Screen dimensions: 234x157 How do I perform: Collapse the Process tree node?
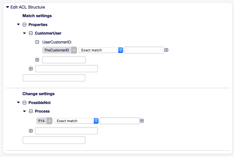click(x=24, y=111)
